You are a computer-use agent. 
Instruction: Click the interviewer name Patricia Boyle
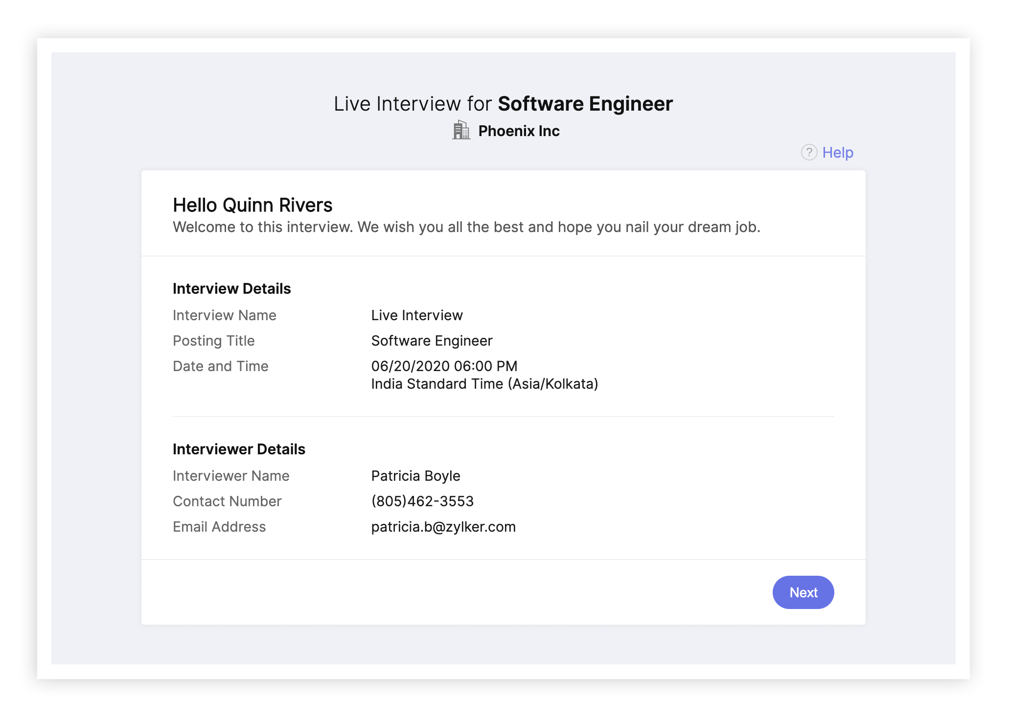(415, 476)
